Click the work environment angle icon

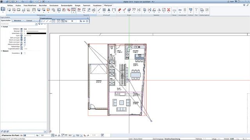202,10
